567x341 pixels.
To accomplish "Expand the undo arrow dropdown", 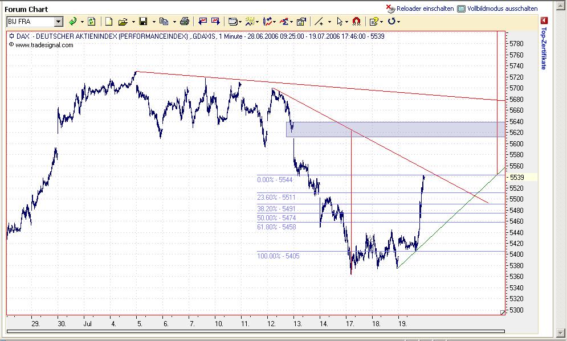I will tap(82, 22).
